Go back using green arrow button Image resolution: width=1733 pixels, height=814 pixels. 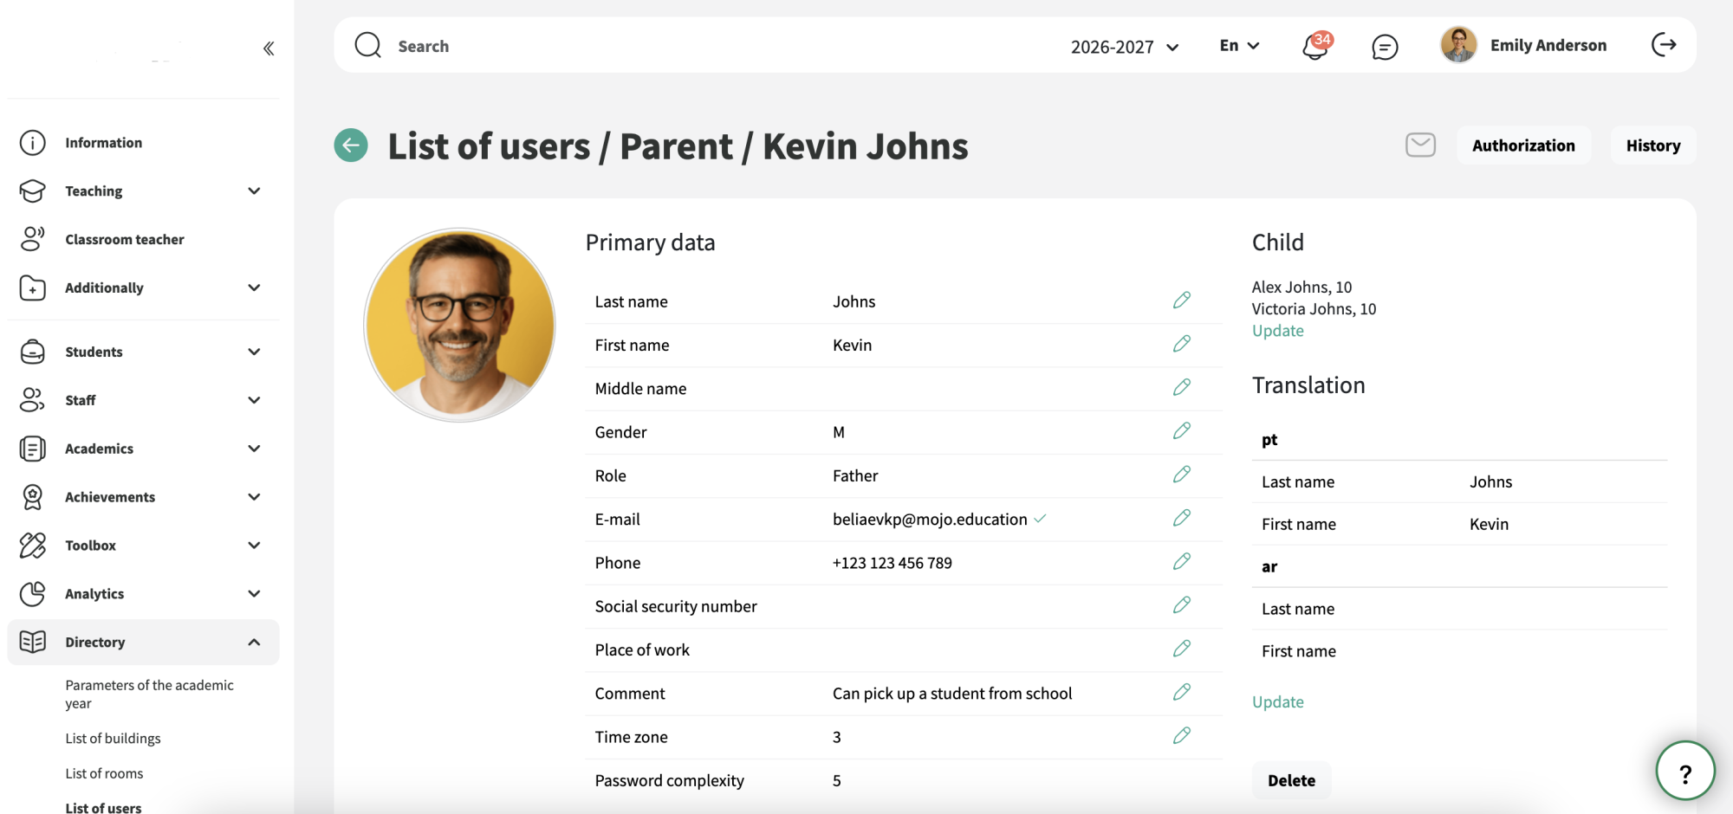click(x=351, y=145)
